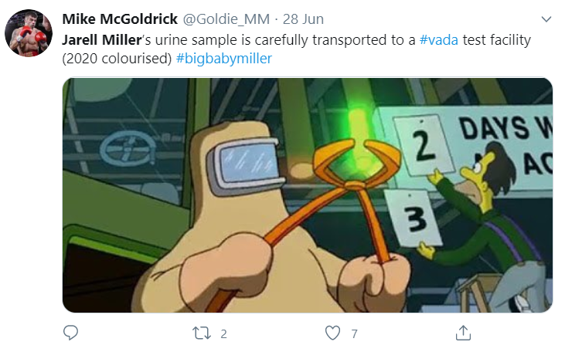The image size is (565, 352).
Task: Click the bold Jarell Miller name text
Action: point(101,39)
